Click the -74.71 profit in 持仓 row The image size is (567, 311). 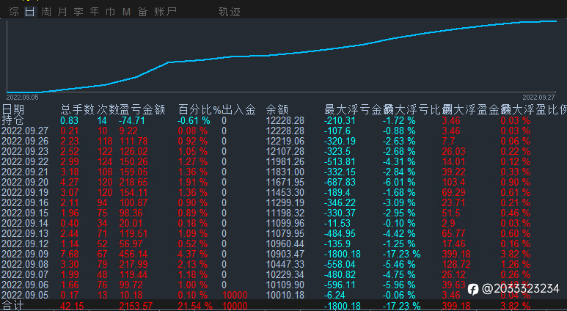pyautogui.click(x=131, y=120)
